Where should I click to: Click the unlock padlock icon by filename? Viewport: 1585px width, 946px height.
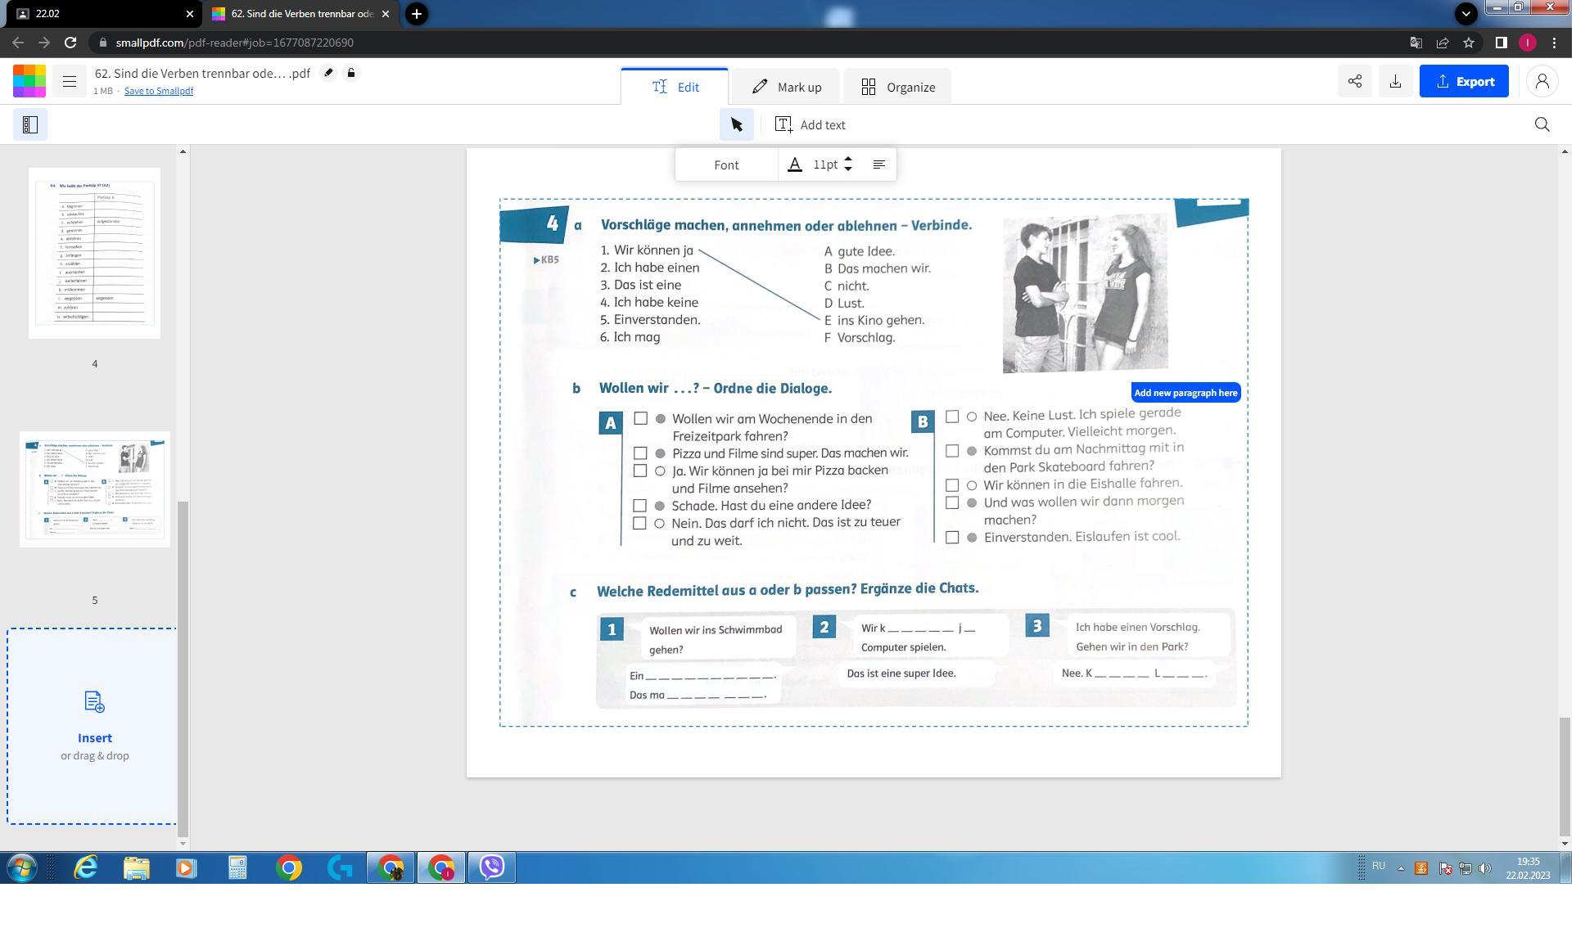[x=351, y=74]
